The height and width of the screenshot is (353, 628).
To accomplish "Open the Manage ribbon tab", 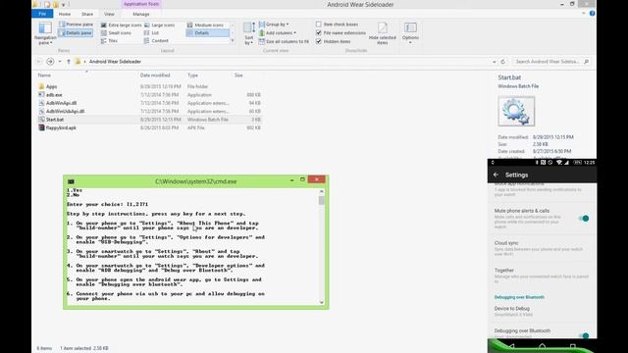I will [141, 14].
